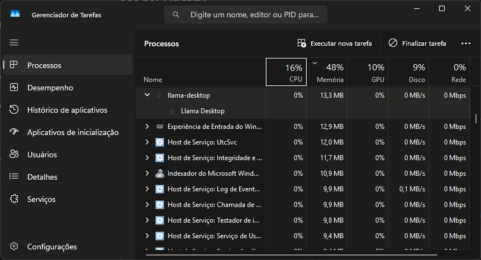This screenshot has height=260, width=481.
Task: Switch to the Desempenho page
Action: point(68,87)
